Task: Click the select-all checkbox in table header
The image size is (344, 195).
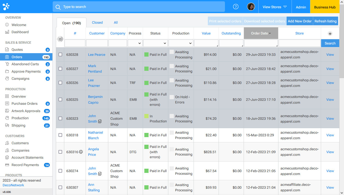Action: pos(60,39)
